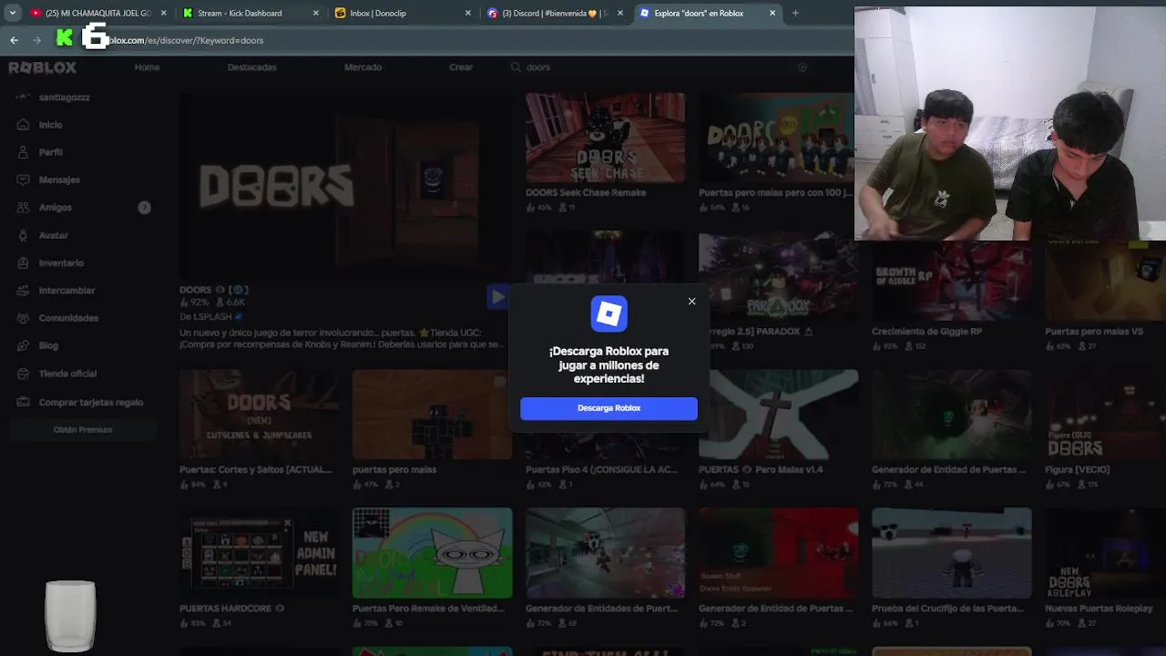Click the play button on the DOORS game
This screenshot has height=656, width=1166.
[497, 296]
